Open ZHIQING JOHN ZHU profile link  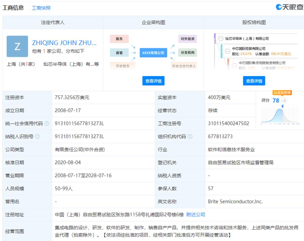tap(64, 43)
